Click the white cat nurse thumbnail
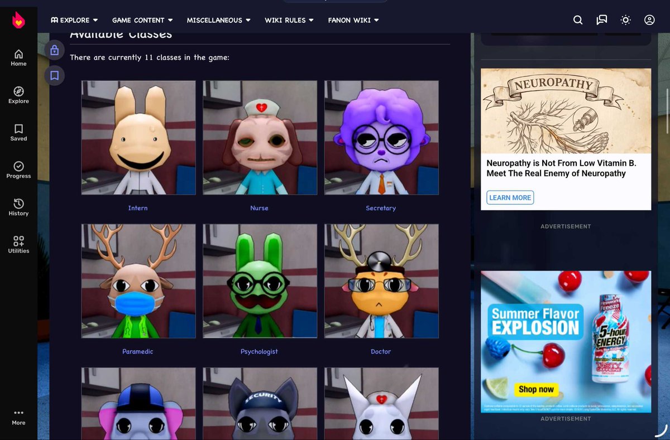The height and width of the screenshot is (440, 670). coord(381,404)
